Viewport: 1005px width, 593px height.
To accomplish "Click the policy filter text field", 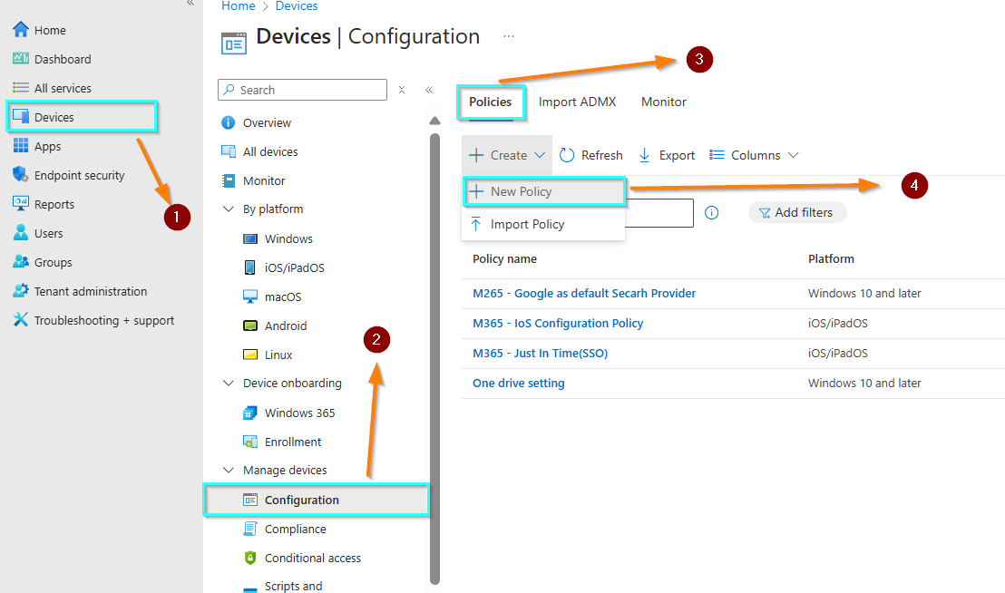I will coord(659,212).
